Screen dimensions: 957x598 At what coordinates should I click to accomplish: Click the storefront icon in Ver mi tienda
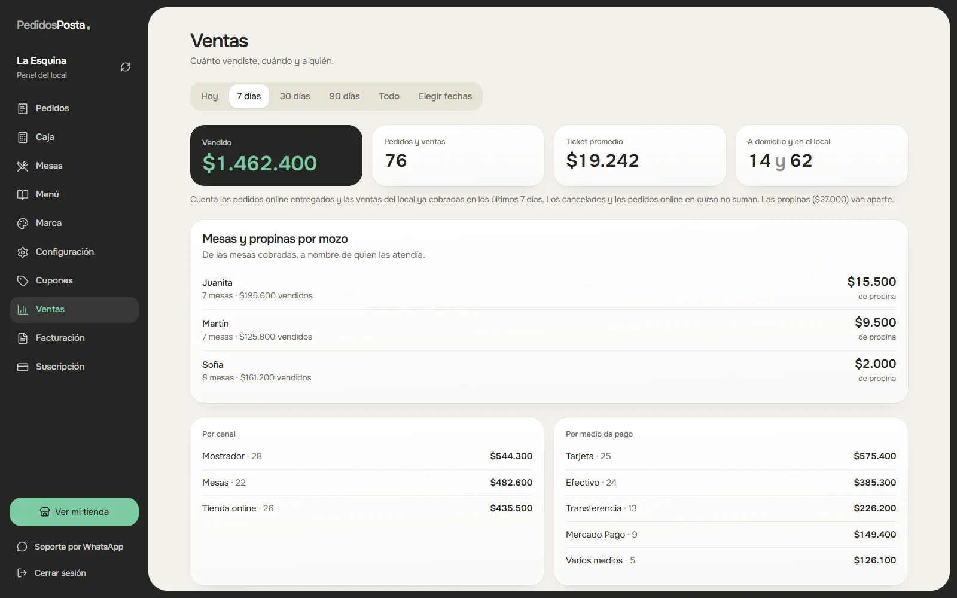tap(45, 512)
